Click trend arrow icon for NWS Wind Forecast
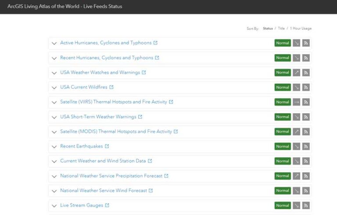 (296, 191)
